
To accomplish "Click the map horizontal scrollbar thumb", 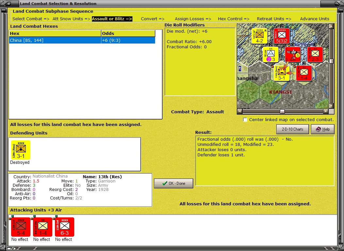I will [282, 111].
